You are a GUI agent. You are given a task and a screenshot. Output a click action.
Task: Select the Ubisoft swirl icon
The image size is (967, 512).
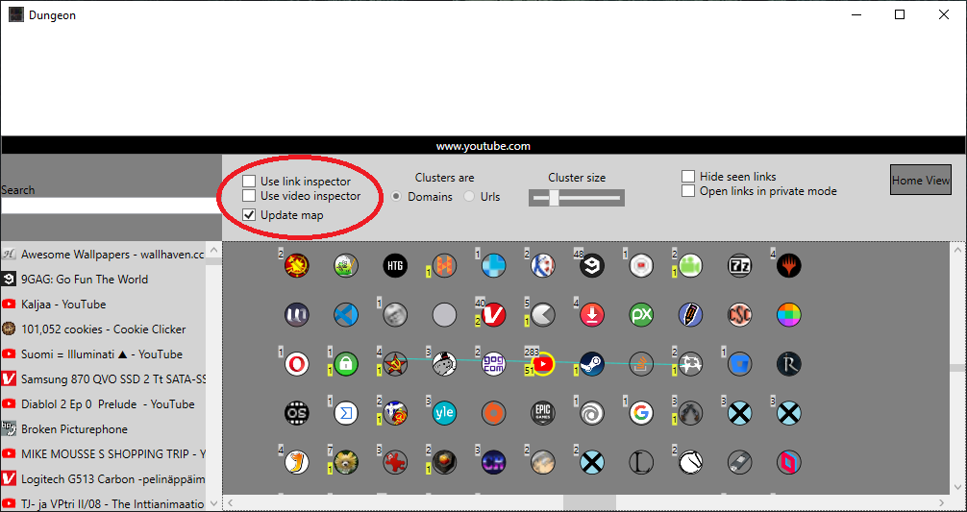point(592,413)
